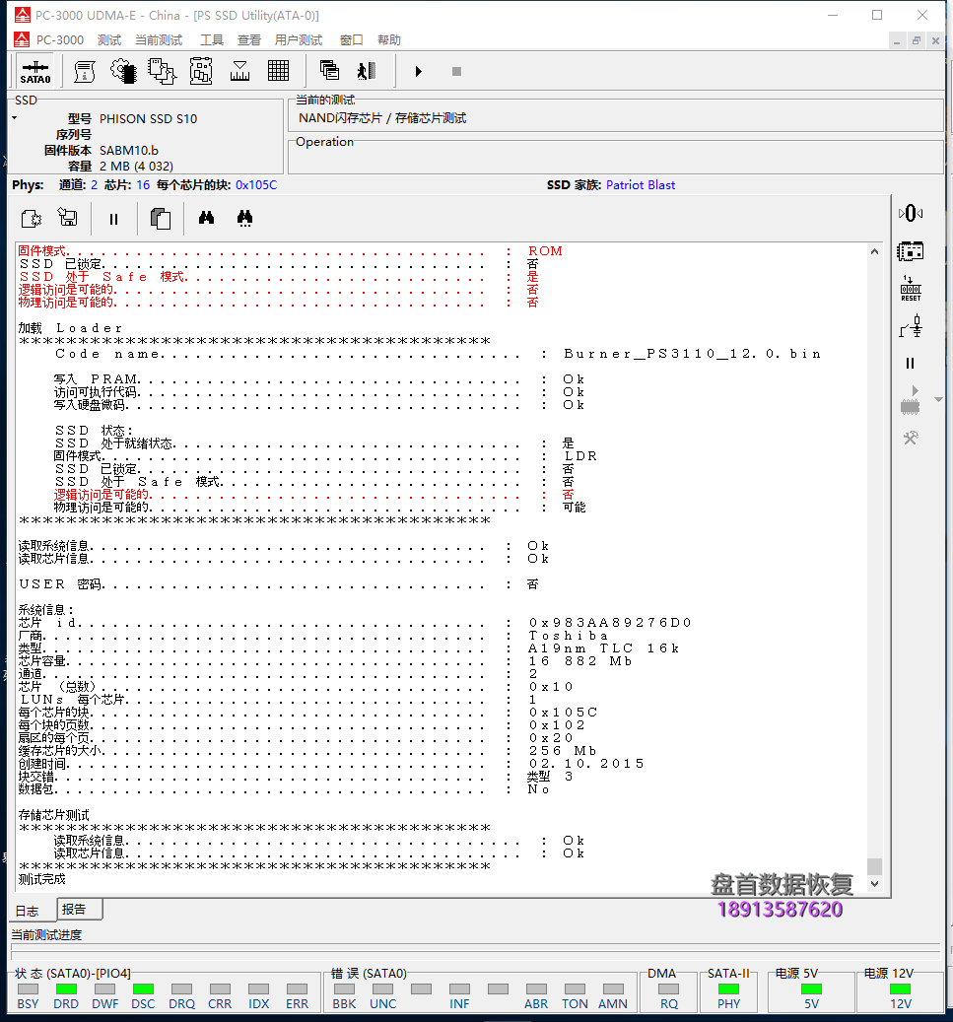Open the 帮助 menu
The width and height of the screenshot is (953, 1022).
pos(389,39)
